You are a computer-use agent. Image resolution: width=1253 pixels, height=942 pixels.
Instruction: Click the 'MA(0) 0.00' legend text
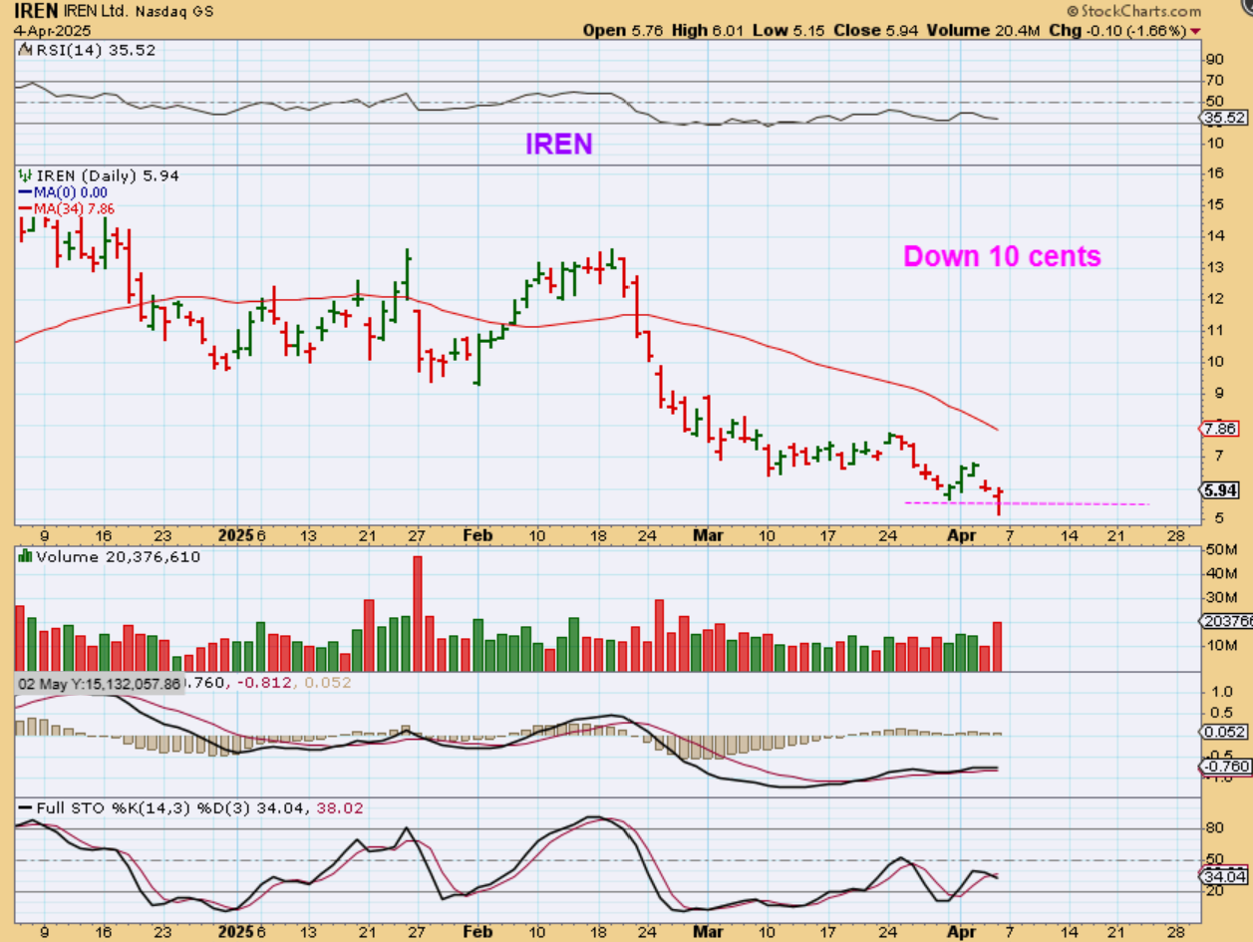pyautogui.click(x=72, y=192)
